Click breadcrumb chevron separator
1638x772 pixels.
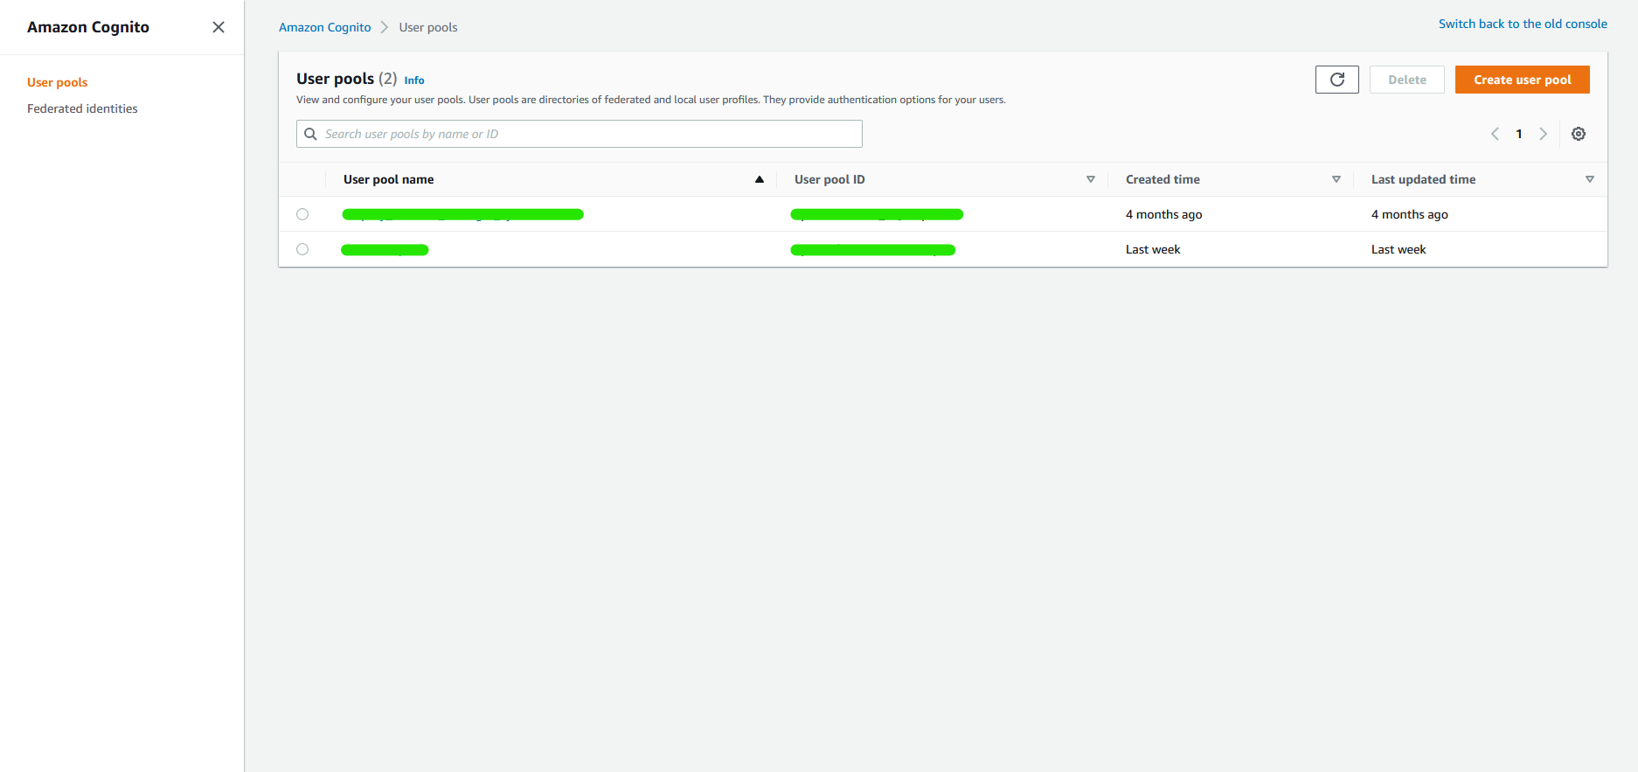point(384,27)
